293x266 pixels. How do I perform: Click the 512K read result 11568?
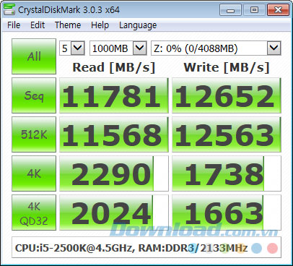114,134
